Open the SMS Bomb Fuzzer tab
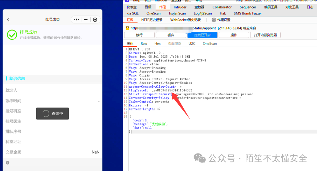This screenshot has height=171, width=317. point(248,13)
